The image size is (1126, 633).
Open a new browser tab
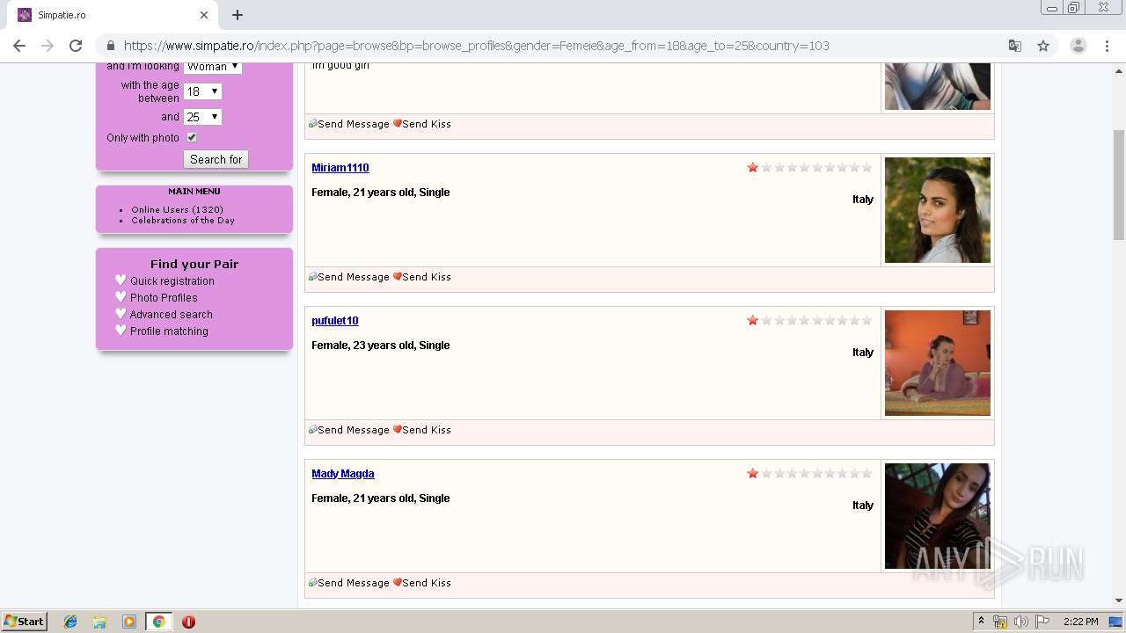(238, 15)
